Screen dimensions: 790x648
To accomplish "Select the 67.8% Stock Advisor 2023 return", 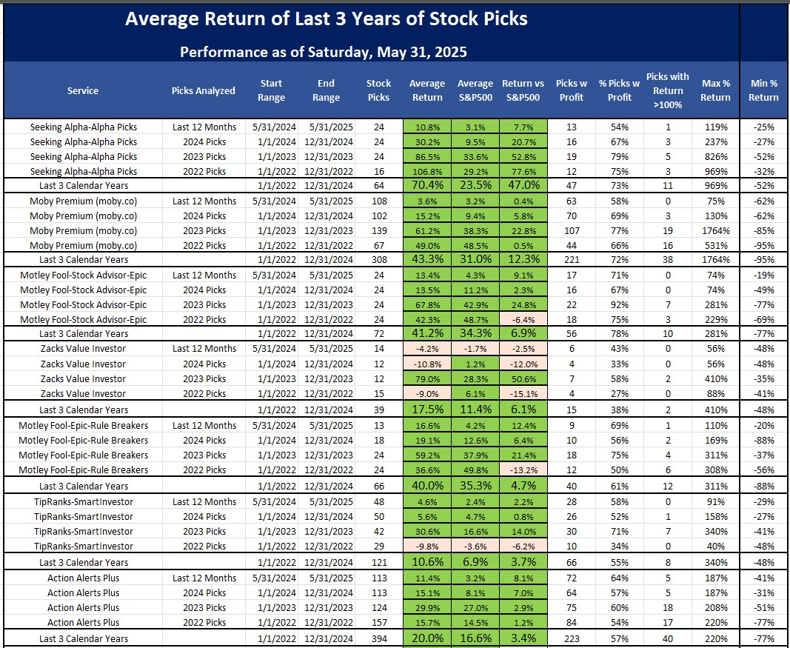I will (426, 305).
